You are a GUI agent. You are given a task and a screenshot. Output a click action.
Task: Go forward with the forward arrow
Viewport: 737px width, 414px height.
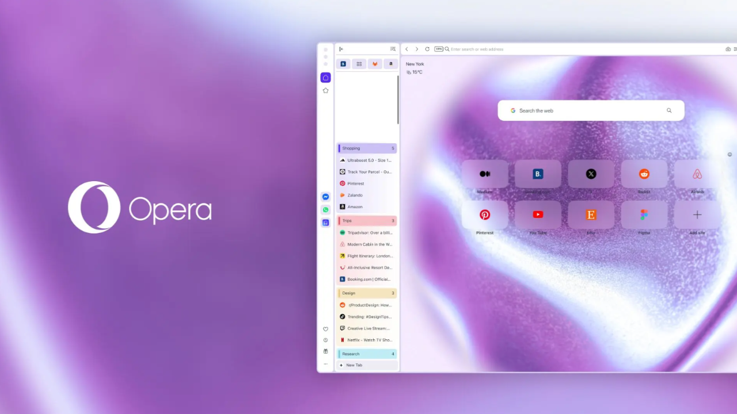pos(417,49)
